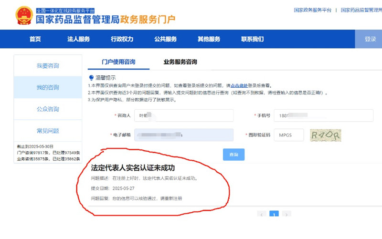Viewport: 382px width, 239px height.
Task: Select page 1 in pagination
Action: pos(274,214)
